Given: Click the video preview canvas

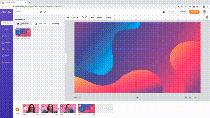Looking at the screenshot, I should click(x=137, y=58).
